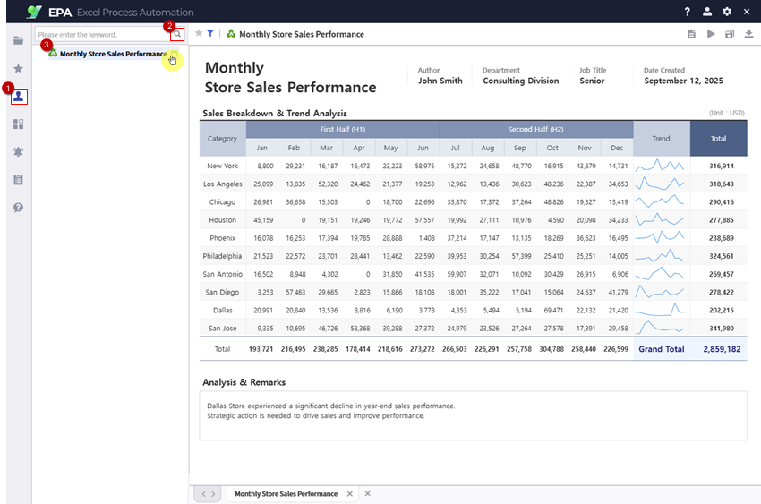Open favorites from the sidebar star icon
Viewport: 761px width, 504px height.
coord(18,68)
